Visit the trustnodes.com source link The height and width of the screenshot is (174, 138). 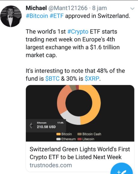[x=51, y=165]
